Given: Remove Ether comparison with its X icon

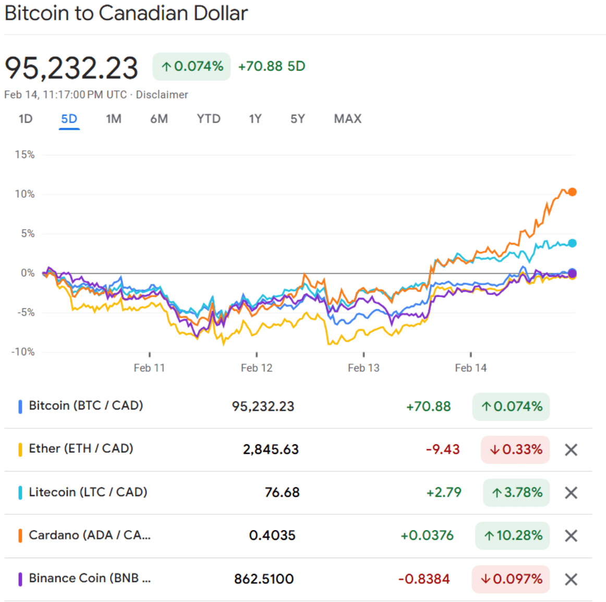Looking at the screenshot, I should [x=571, y=450].
